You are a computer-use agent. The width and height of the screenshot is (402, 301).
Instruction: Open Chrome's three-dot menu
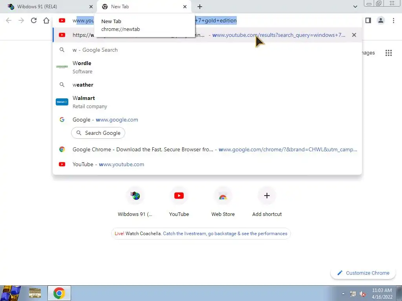pyautogui.click(x=393, y=20)
